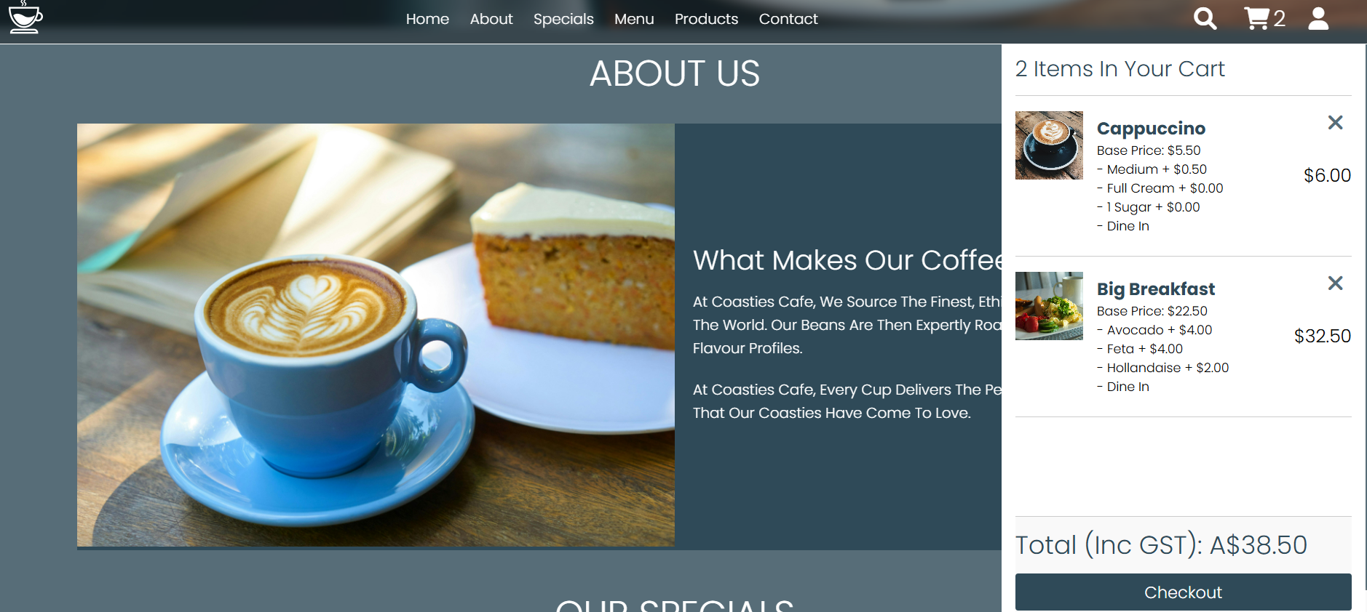Image resolution: width=1367 pixels, height=612 pixels.
Task: Open the user account icon
Action: 1318,19
